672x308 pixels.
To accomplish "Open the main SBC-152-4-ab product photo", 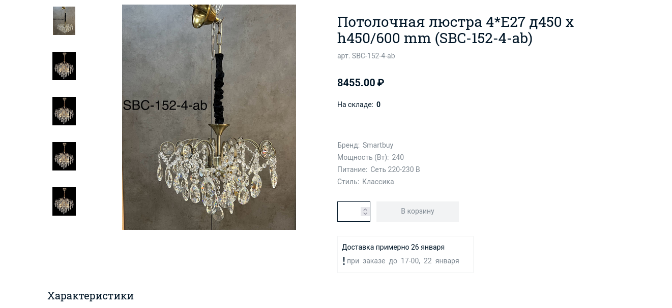I will coord(209,117).
